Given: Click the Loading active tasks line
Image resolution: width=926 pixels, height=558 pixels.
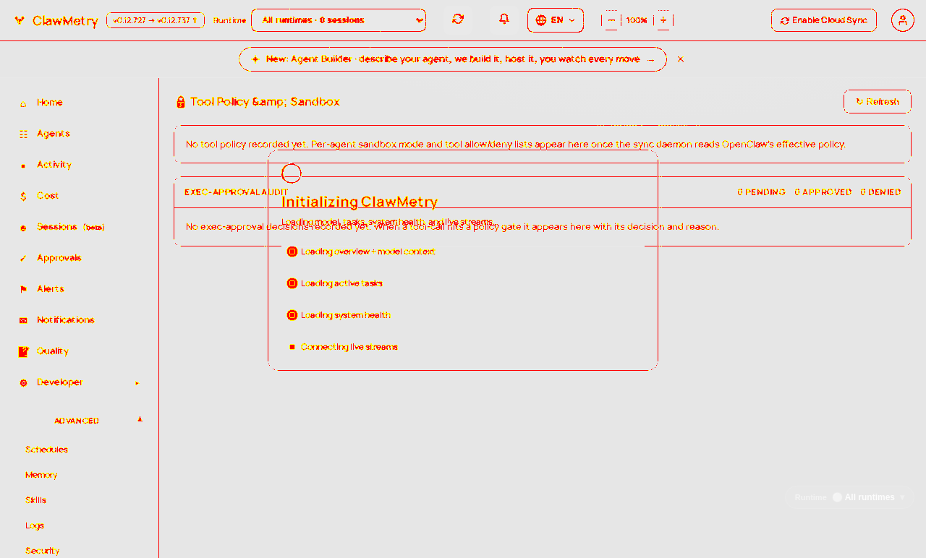Looking at the screenshot, I should pyautogui.click(x=341, y=283).
